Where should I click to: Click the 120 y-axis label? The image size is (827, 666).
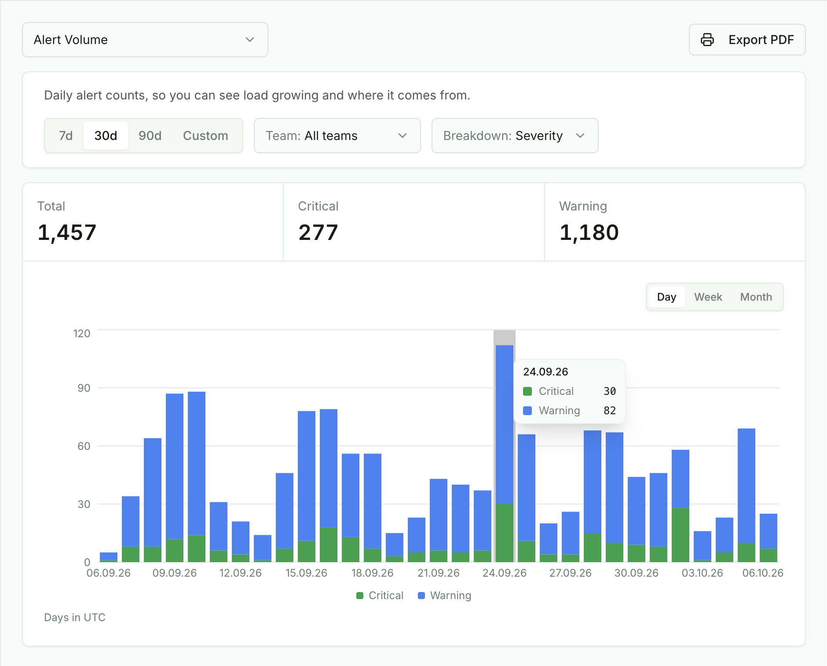click(x=82, y=334)
